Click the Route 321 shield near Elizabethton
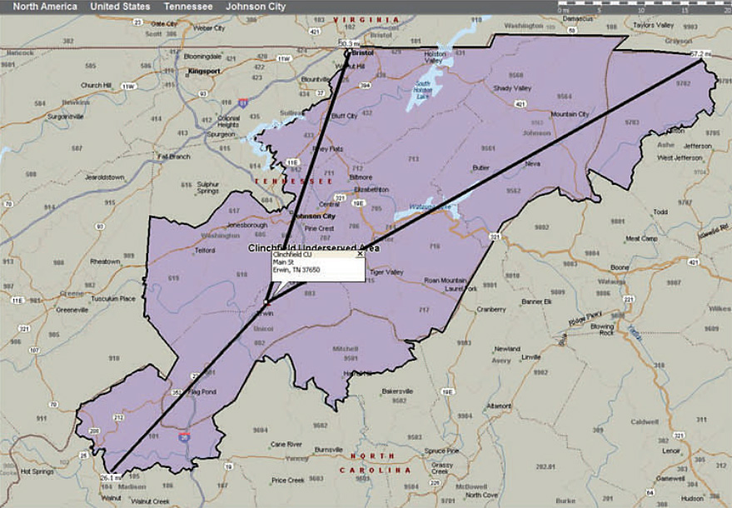This screenshot has height=508, width=732. pyautogui.click(x=341, y=197)
